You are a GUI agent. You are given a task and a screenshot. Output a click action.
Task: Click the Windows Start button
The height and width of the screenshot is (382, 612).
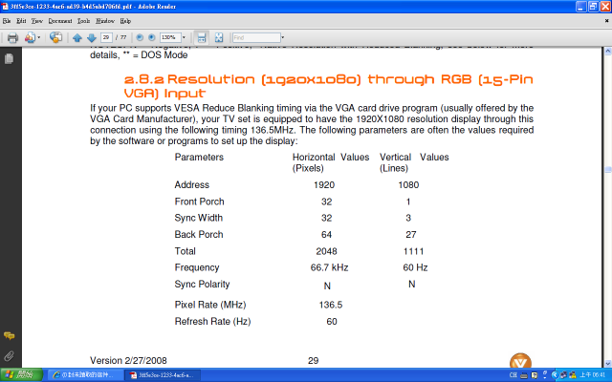(21, 375)
